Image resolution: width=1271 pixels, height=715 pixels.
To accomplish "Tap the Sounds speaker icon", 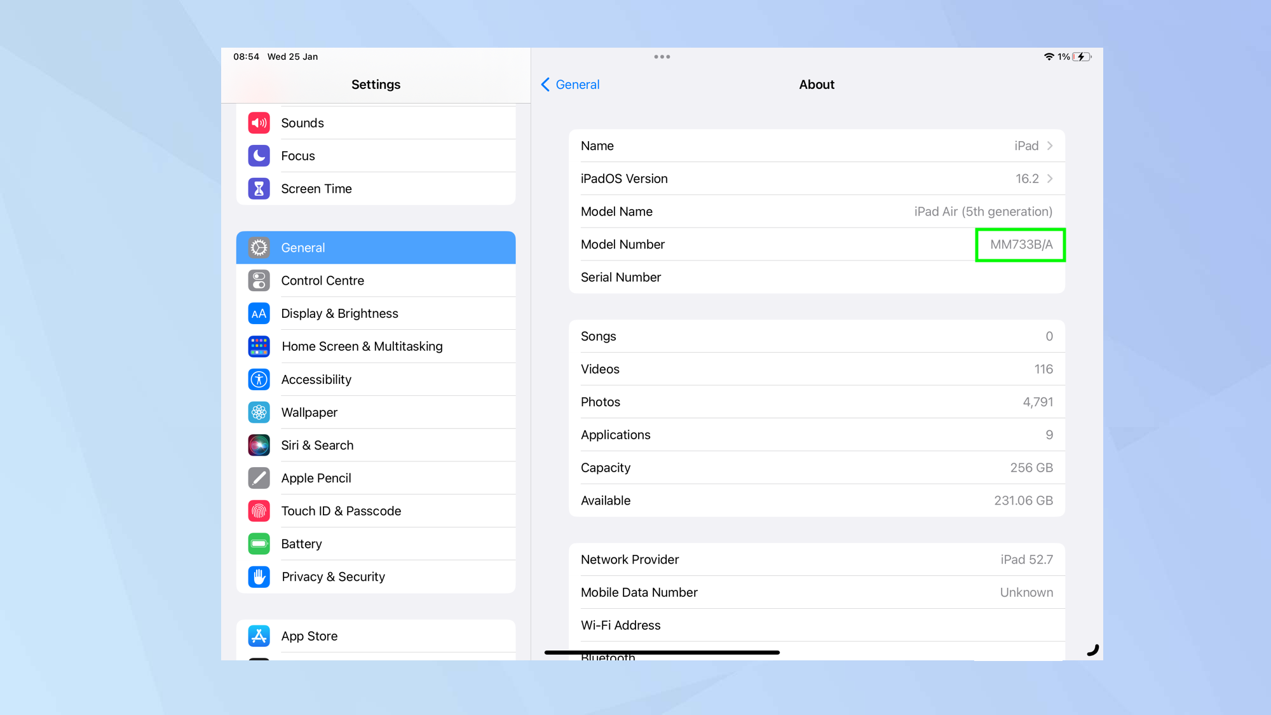I will 259,123.
